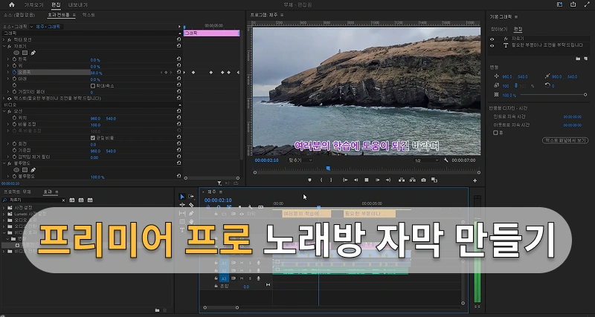The height and width of the screenshot is (317, 595).
Task: Toggle the 균일 비율 uniform scale checkbox
Action: 92,137
